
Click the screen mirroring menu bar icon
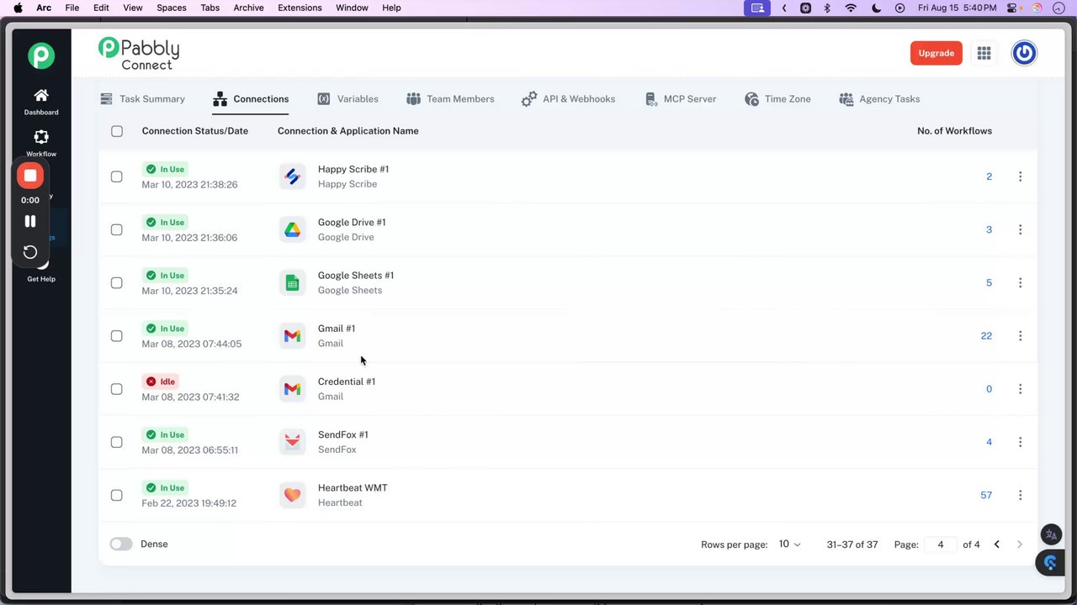[x=757, y=8]
